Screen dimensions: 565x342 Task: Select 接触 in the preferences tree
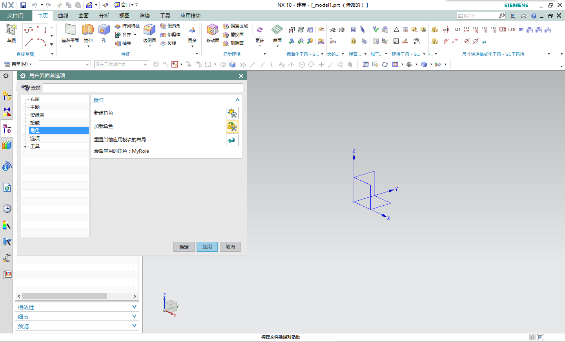coord(35,123)
